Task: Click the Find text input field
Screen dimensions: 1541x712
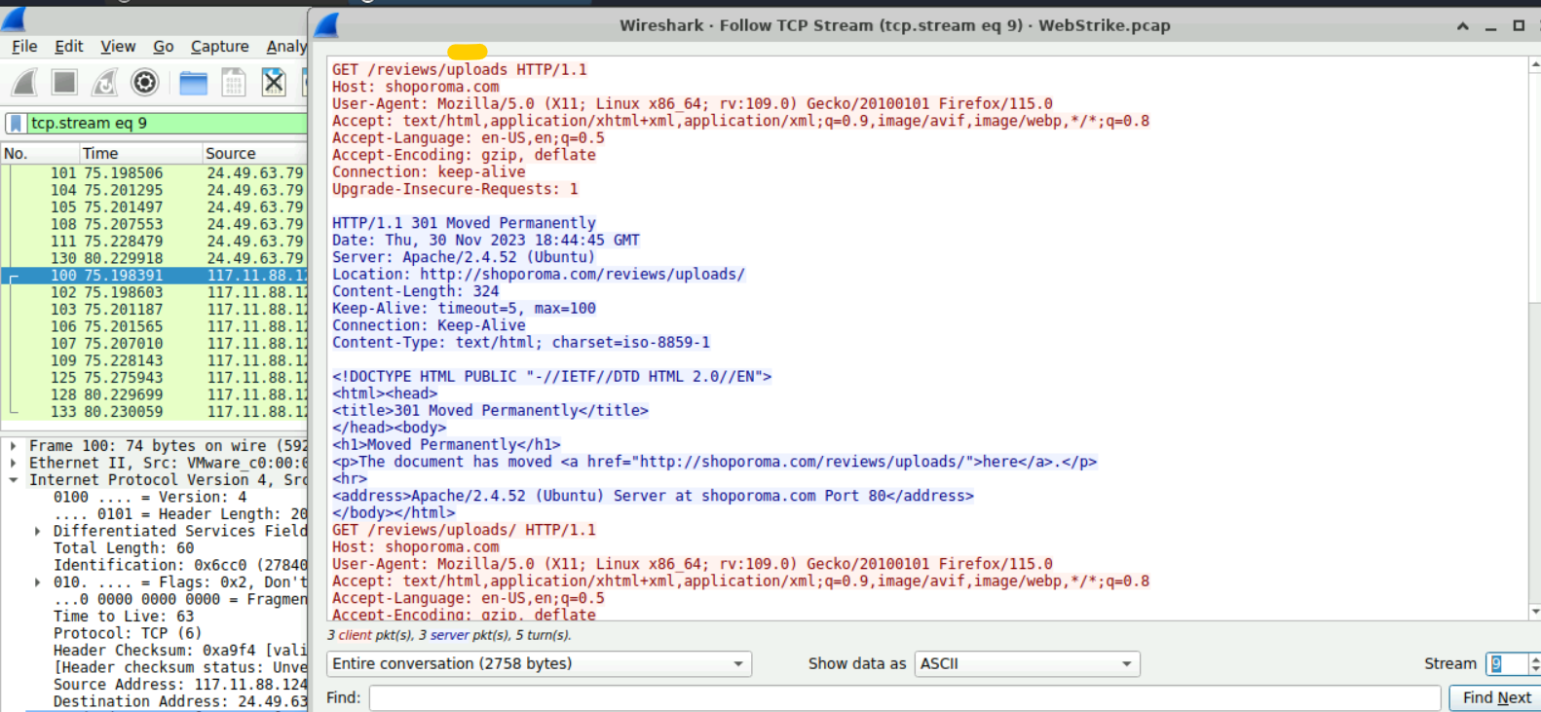Action: pos(904,697)
